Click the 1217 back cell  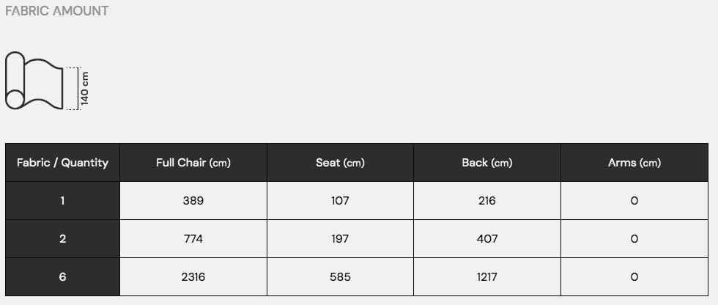point(486,277)
